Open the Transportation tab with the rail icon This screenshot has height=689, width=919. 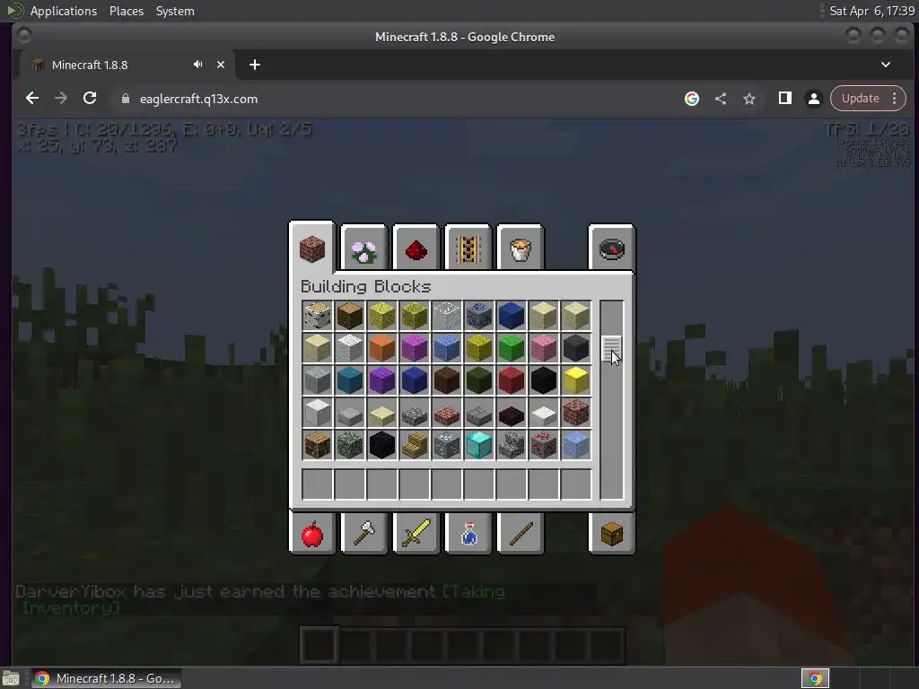468,249
